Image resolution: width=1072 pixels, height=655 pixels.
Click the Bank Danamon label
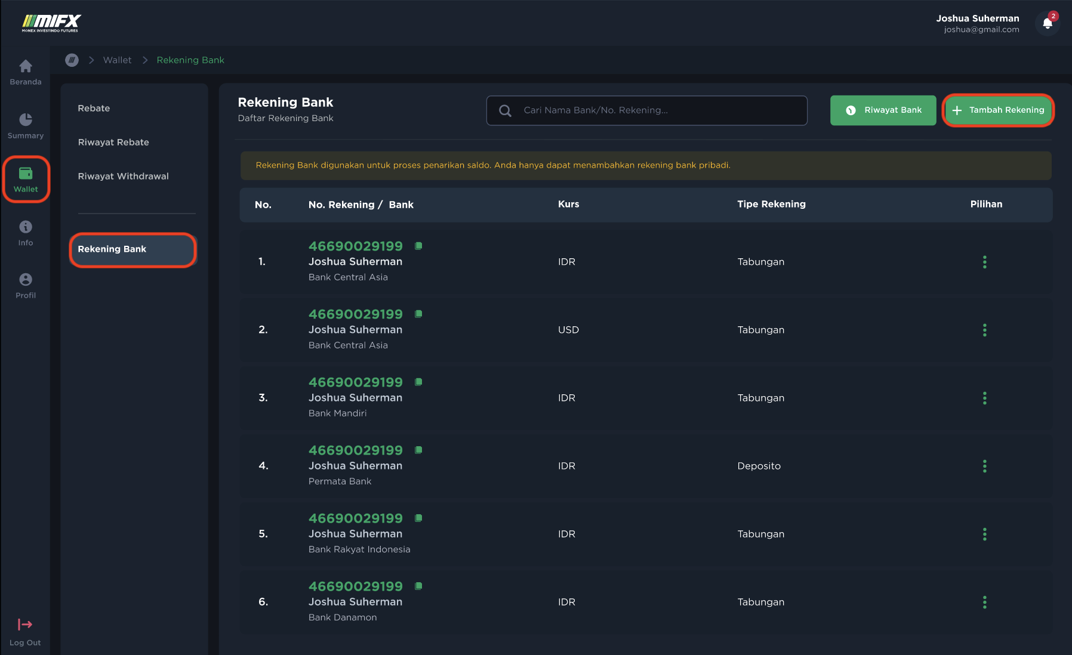tap(343, 617)
